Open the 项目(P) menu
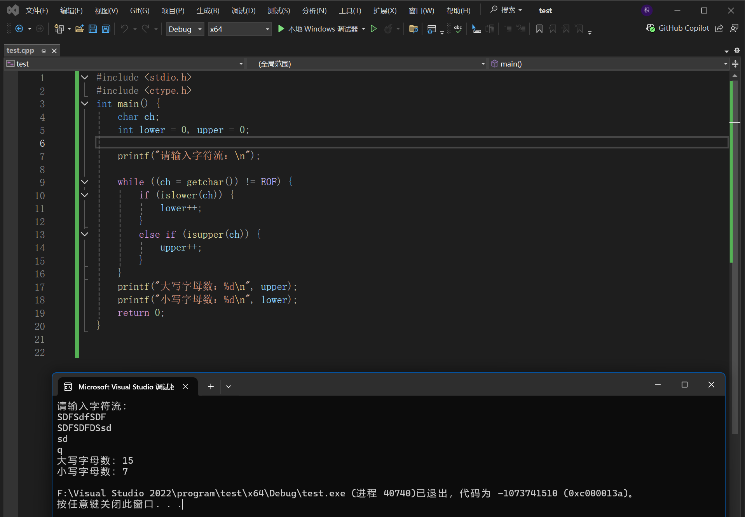This screenshot has width=745, height=517. 173,11
